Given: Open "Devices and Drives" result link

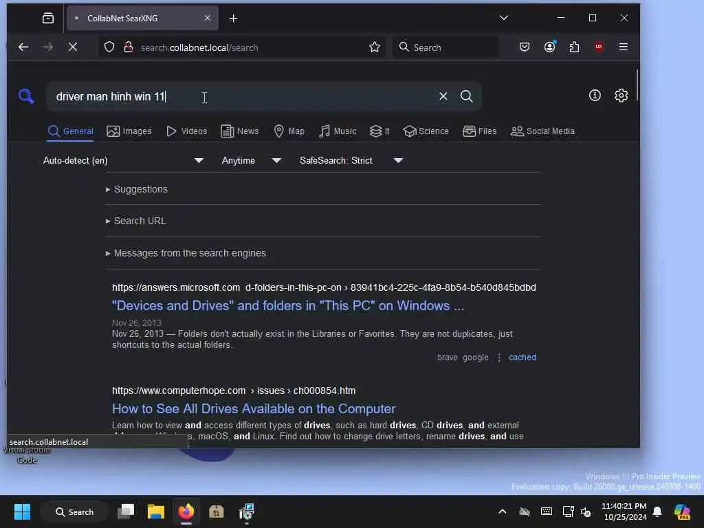Looking at the screenshot, I should (x=288, y=306).
